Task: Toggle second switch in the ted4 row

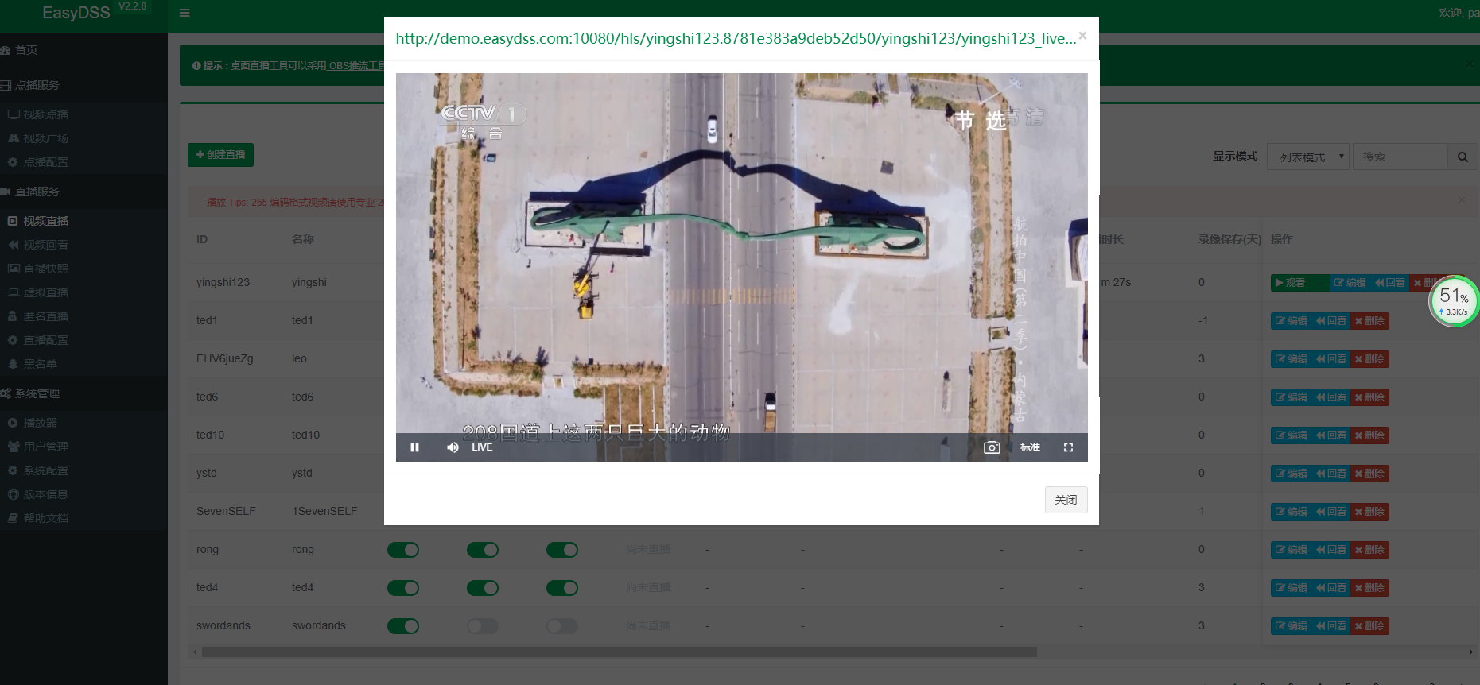Action: [x=483, y=588]
